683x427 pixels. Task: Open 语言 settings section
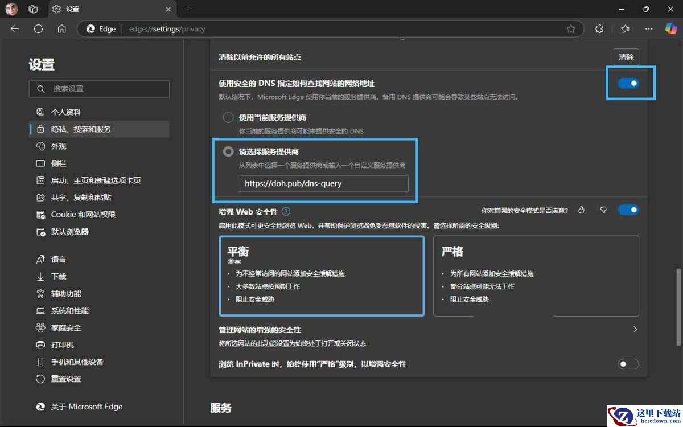coord(100,259)
